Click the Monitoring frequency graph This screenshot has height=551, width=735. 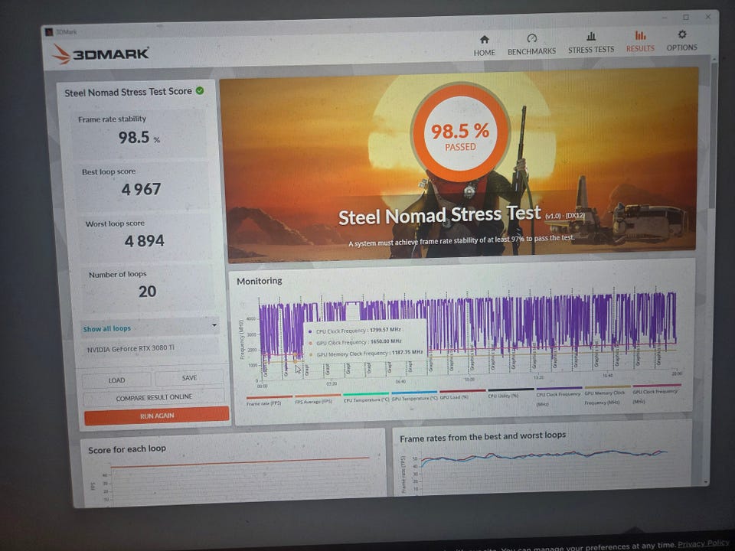click(467, 335)
